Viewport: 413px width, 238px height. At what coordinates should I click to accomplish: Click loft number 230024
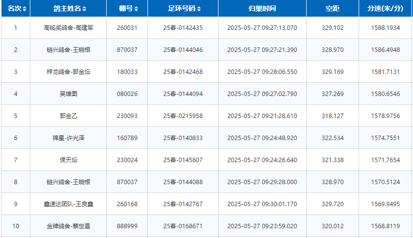127,160
